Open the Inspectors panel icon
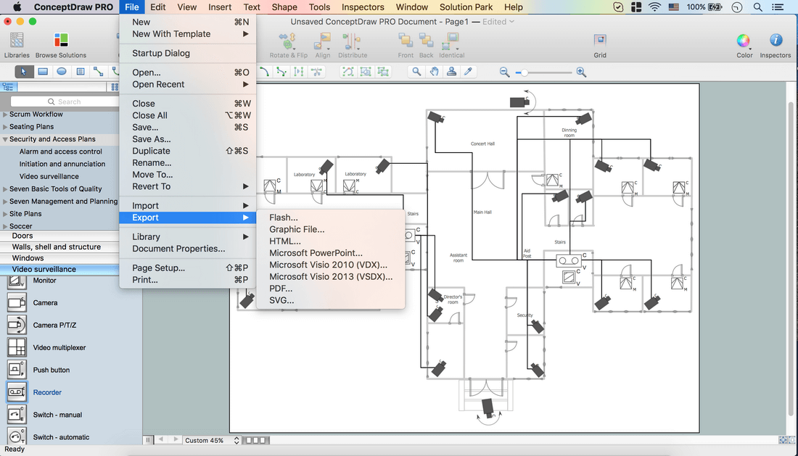The image size is (798, 456). pyautogui.click(x=775, y=41)
